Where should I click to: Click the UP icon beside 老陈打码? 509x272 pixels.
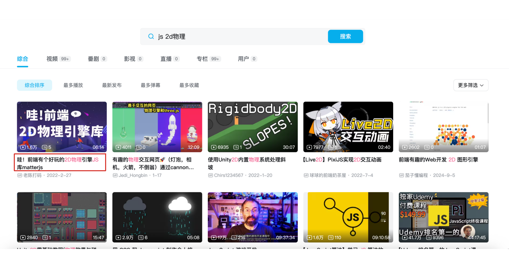(x=20, y=175)
